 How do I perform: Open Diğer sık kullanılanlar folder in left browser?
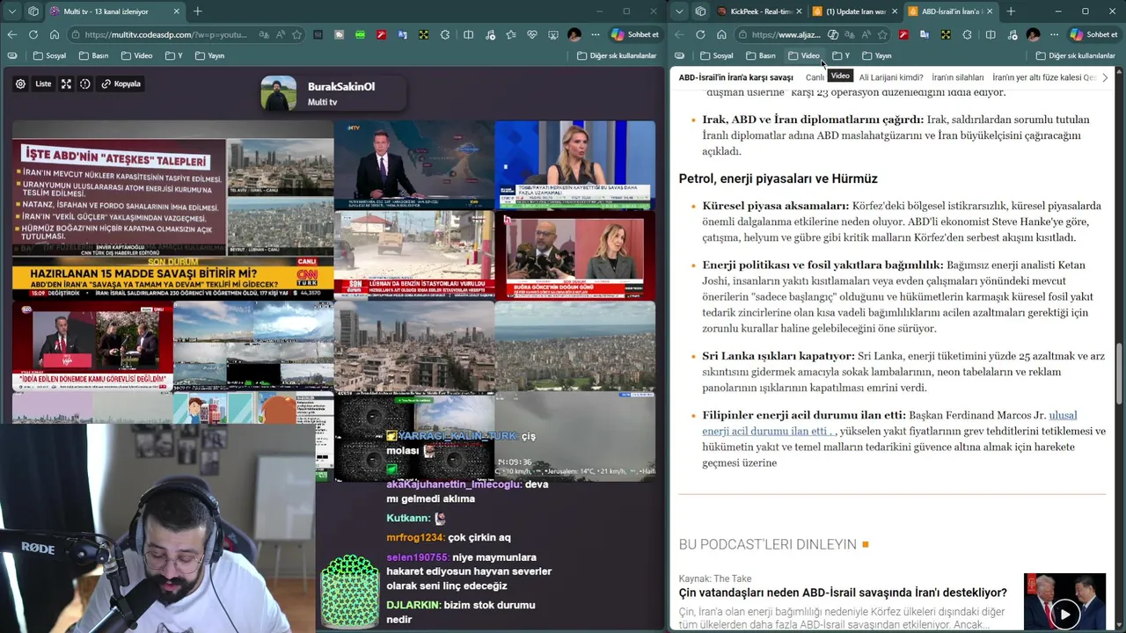click(617, 55)
